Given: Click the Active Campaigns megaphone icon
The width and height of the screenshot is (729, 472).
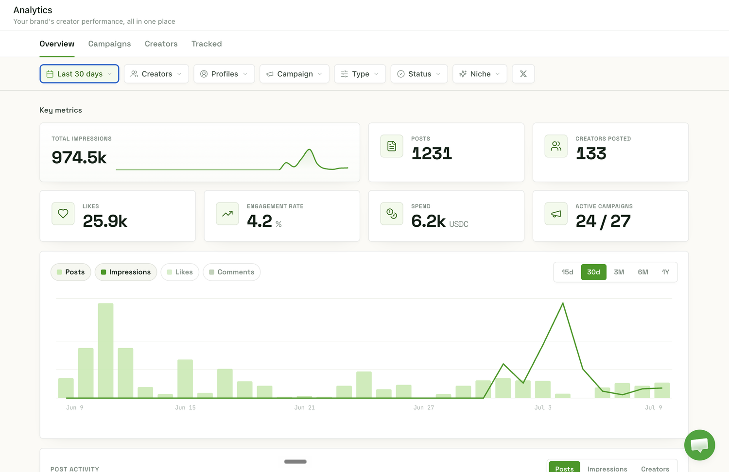Looking at the screenshot, I should 556,214.
